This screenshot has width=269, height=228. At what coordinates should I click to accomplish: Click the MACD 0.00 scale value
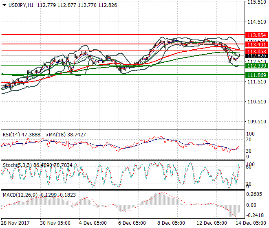[251, 205]
